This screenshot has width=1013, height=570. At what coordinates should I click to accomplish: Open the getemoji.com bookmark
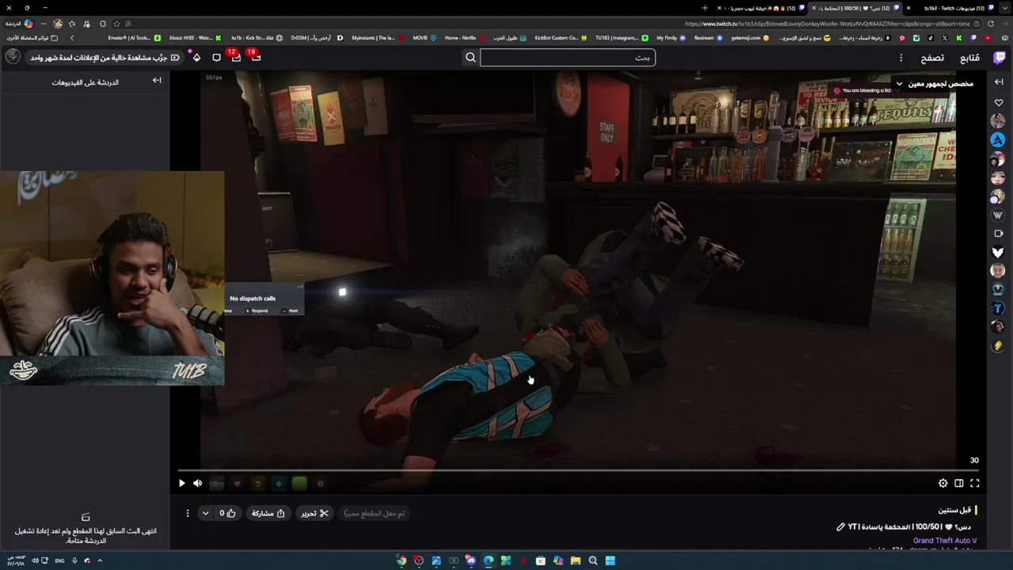[x=749, y=38]
